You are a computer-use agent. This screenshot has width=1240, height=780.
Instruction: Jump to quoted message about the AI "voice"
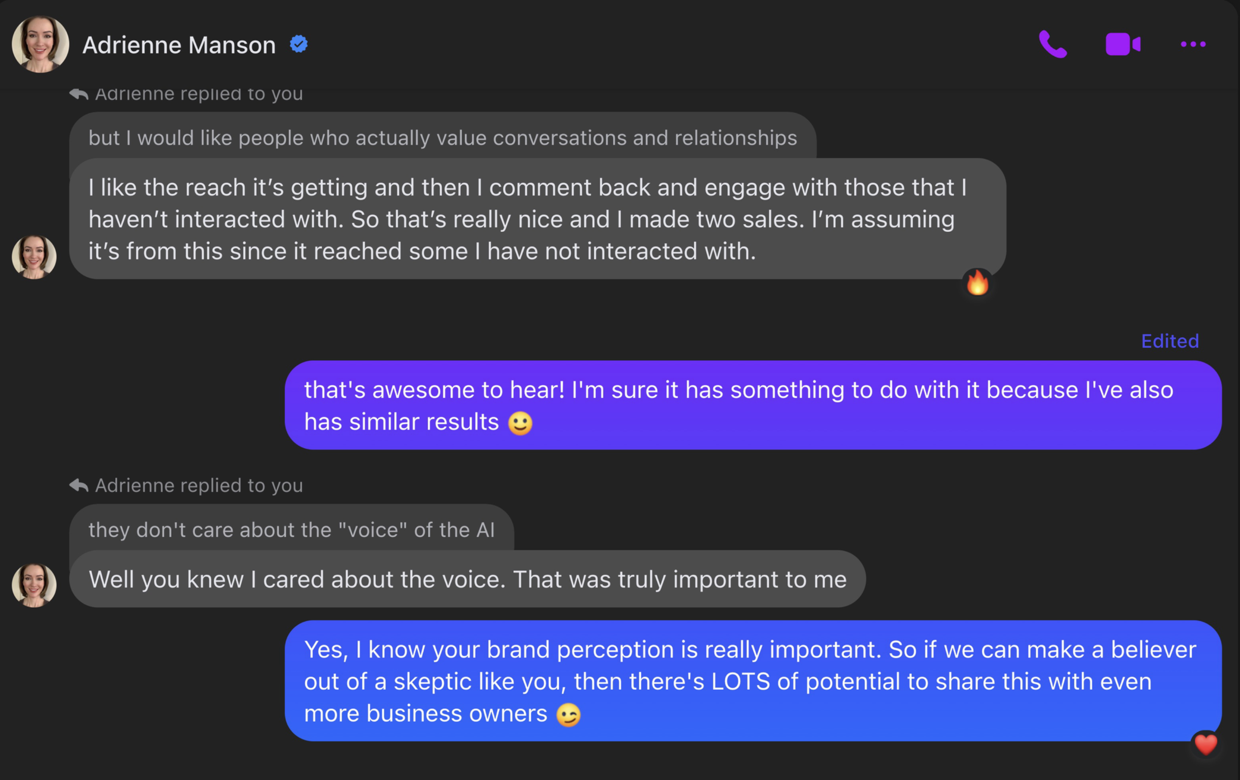point(292,529)
